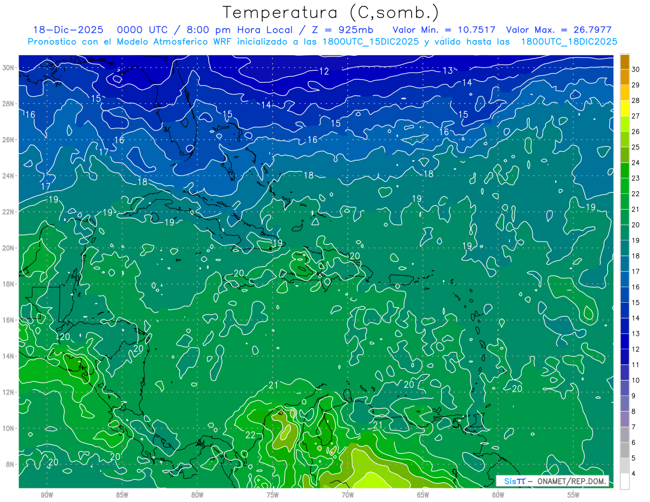Click the 20N latitude axis label
This screenshot has height=502, width=650.
pyautogui.click(x=9, y=248)
